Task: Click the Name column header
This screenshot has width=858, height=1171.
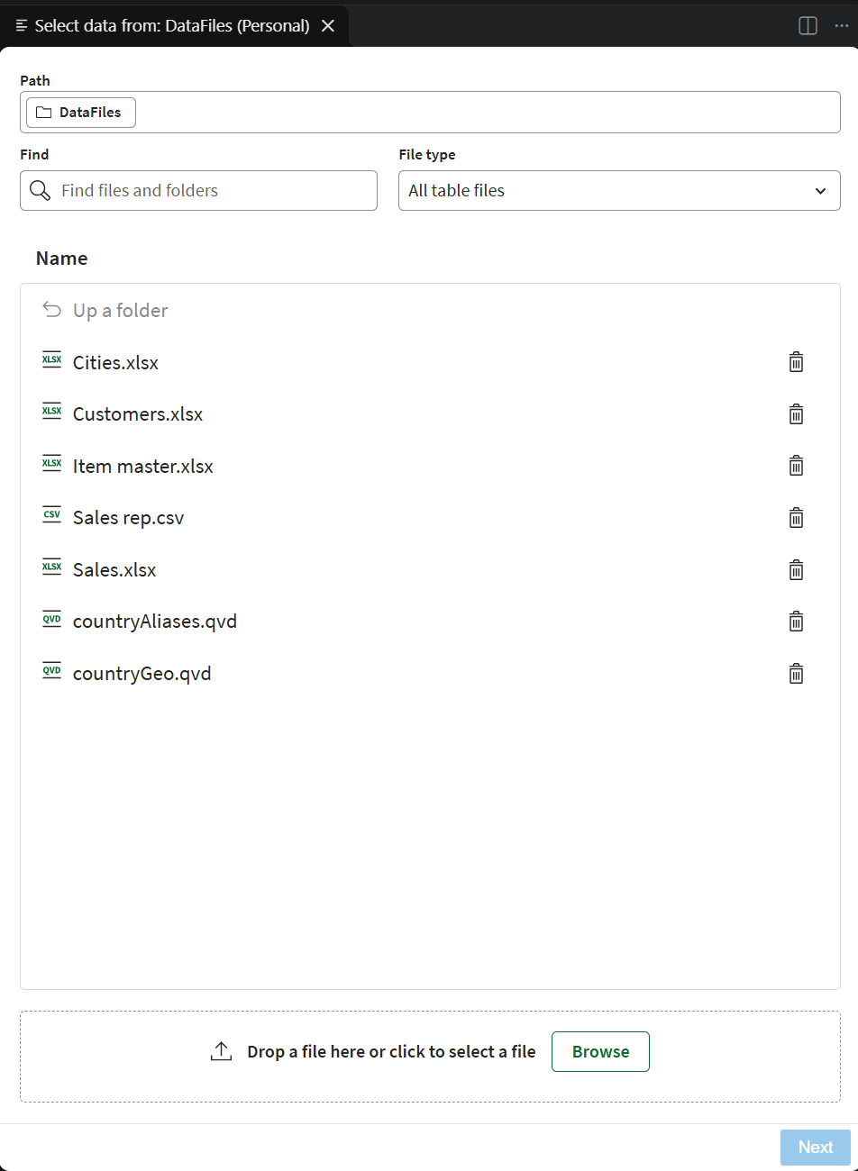Action: (x=62, y=259)
